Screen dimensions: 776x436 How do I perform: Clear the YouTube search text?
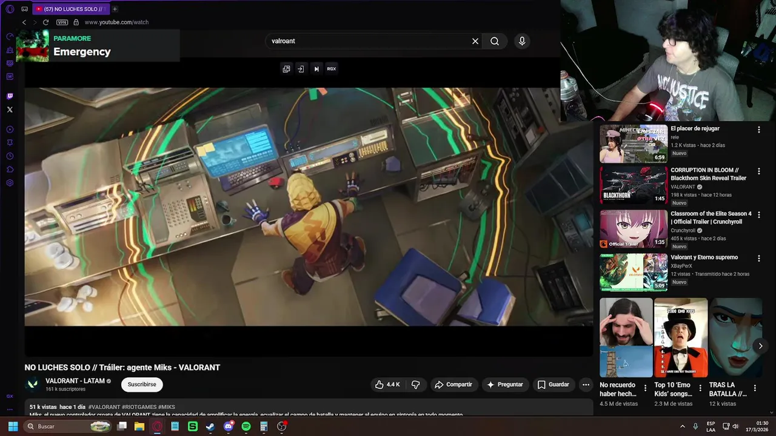click(475, 41)
